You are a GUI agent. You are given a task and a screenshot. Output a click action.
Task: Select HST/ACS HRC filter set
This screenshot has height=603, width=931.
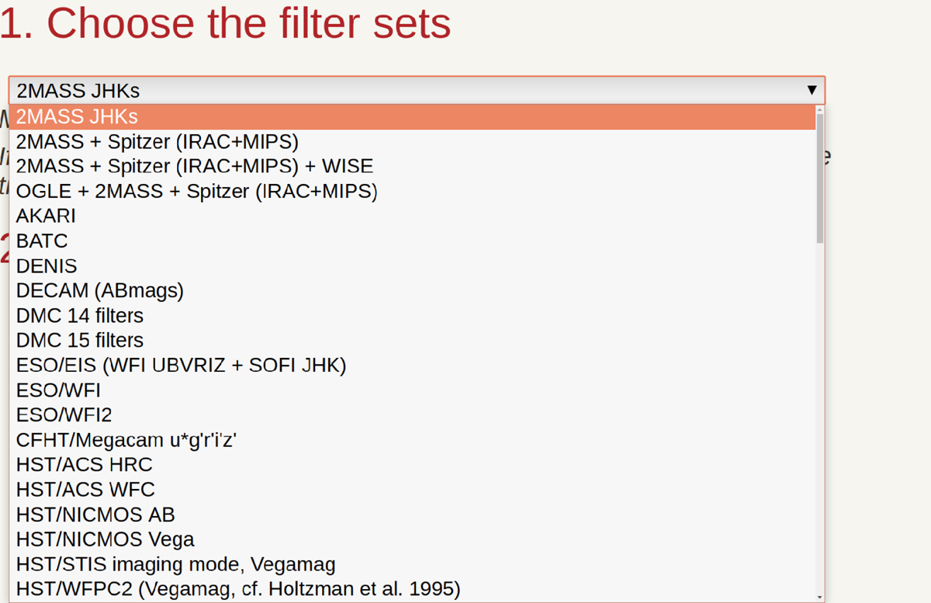(x=85, y=465)
